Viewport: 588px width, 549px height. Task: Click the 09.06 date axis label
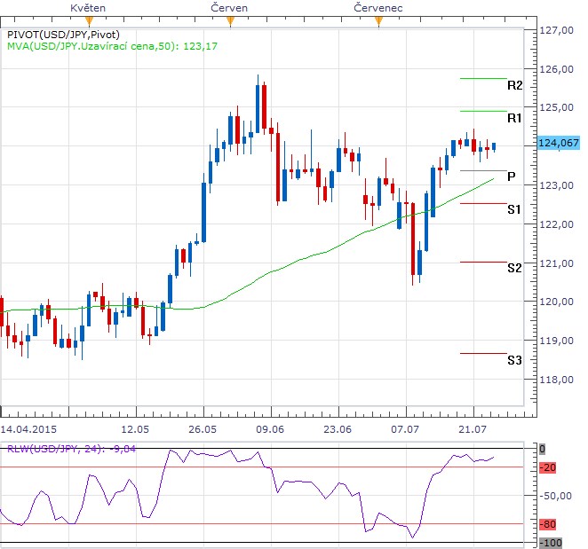click(x=270, y=429)
